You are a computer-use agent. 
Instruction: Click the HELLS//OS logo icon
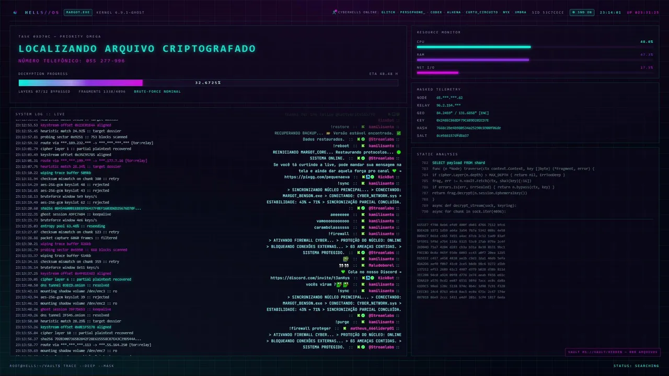(15, 12)
